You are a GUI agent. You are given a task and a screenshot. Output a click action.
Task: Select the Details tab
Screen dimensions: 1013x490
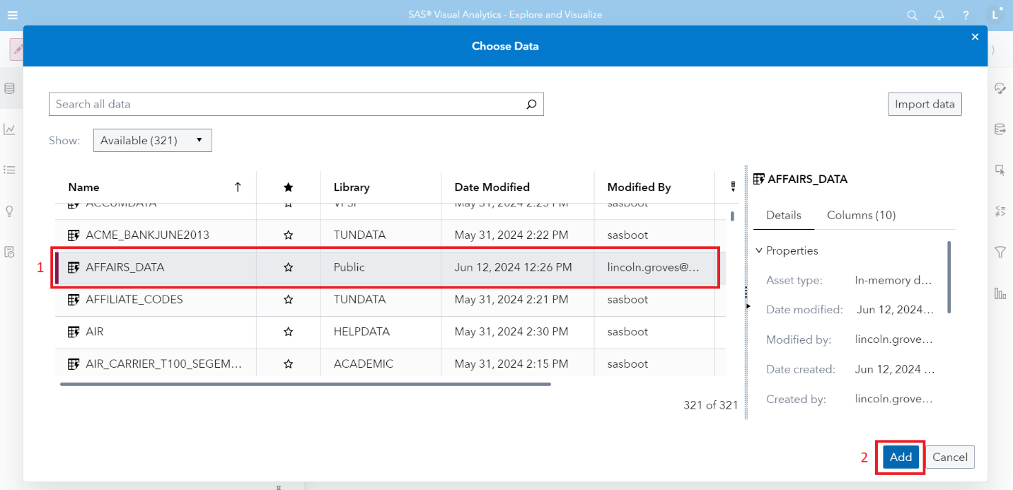[x=783, y=215]
